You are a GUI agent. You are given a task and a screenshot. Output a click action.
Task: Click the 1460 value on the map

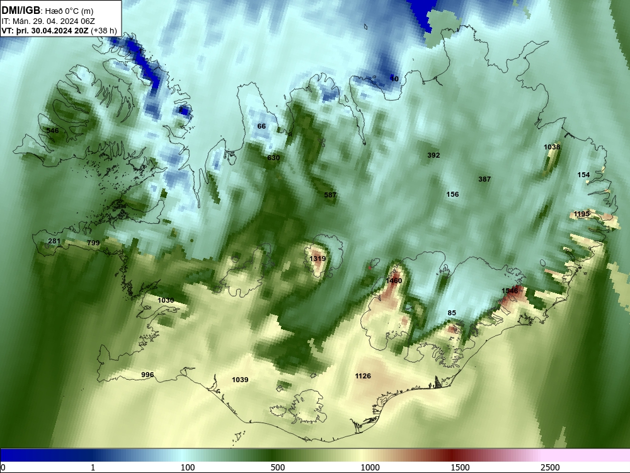pyautogui.click(x=393, y=281)
